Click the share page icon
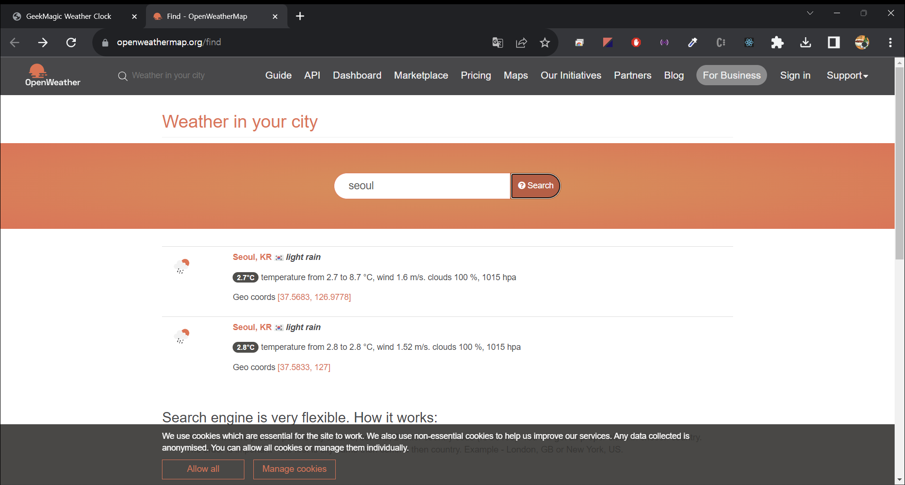Image resolution: width=905 pixels, height=485 pixels. (x=521, y=42)
